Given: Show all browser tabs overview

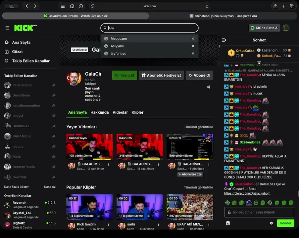Looking at the screenshot, I should [292, 6].
